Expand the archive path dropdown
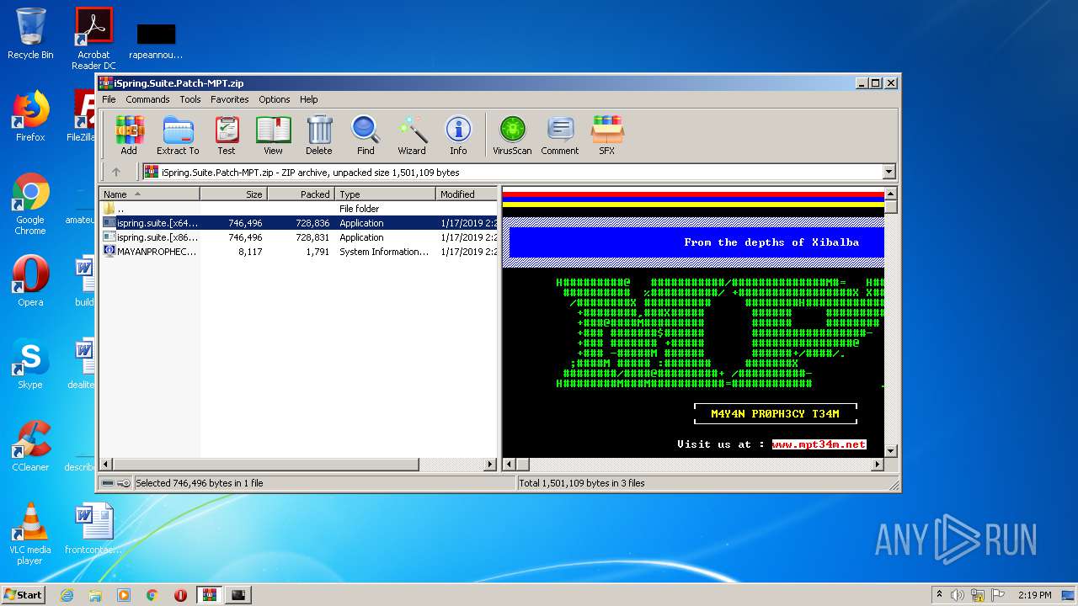Image resolution: width=1078 pixels, height=606 pixels. point(889,172)
